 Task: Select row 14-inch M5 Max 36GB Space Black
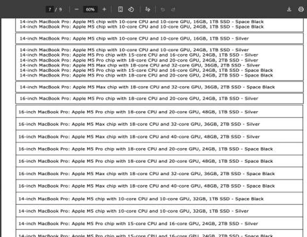click(x=159, y=87)
